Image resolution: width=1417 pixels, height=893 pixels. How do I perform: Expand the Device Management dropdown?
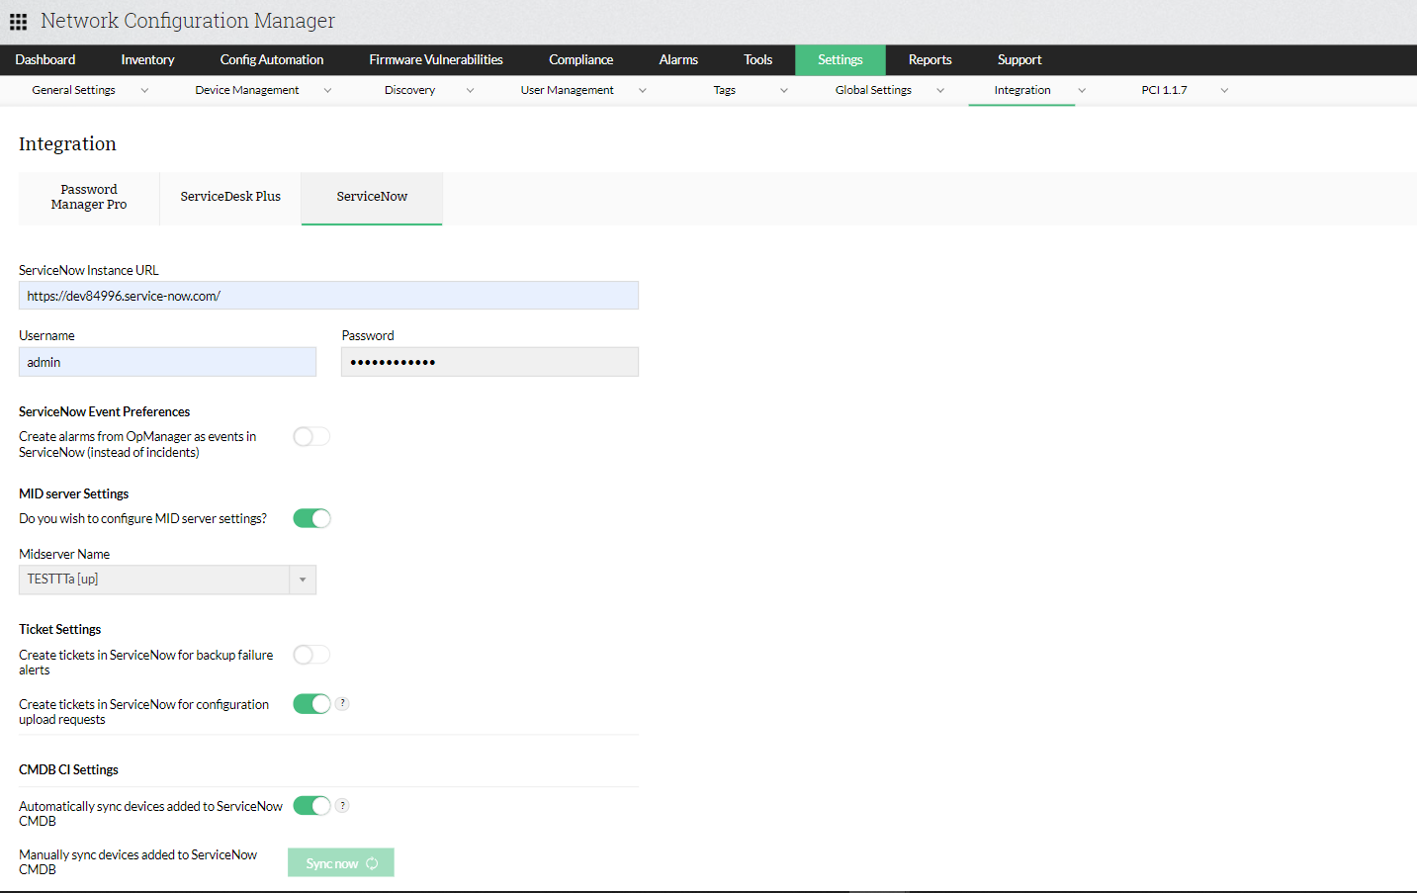pyautogui.click(x=327, y=89)
